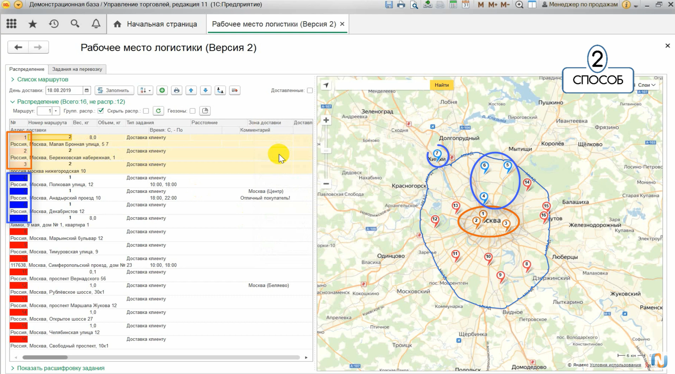Move route down with blue down arrow
The width and height of the screenshot is (675, 374).
tap(206, 90)
